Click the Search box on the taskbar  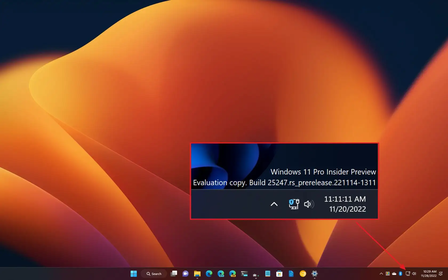154,274
